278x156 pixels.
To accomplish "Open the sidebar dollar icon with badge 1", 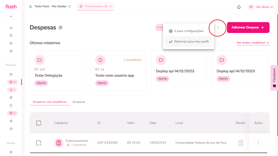I will (x=12, y=90).
